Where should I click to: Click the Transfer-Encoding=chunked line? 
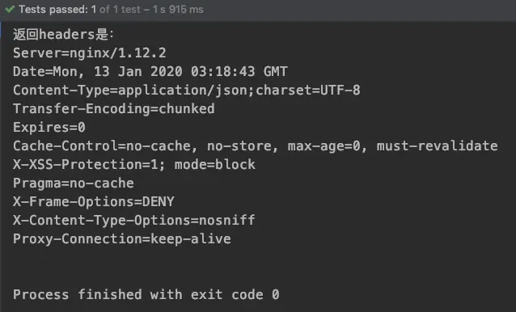[x=114, y=109]
